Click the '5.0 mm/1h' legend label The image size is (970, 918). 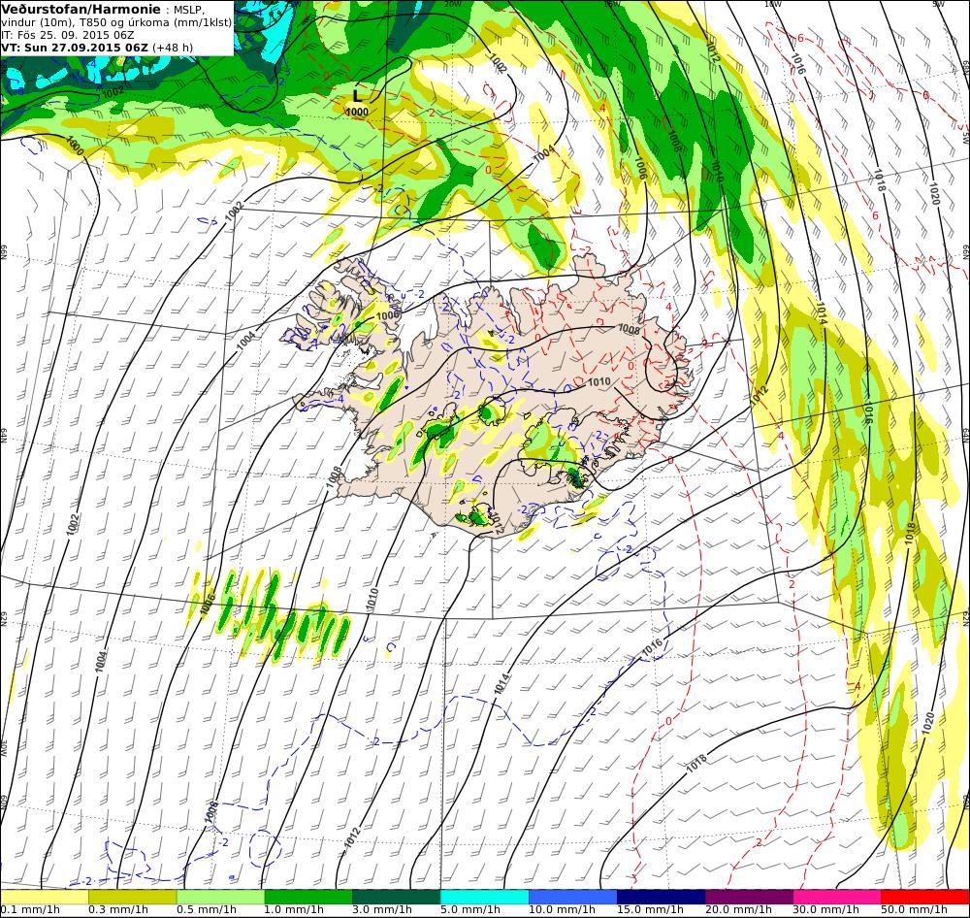pyautogui.click(x=470, y=910)
